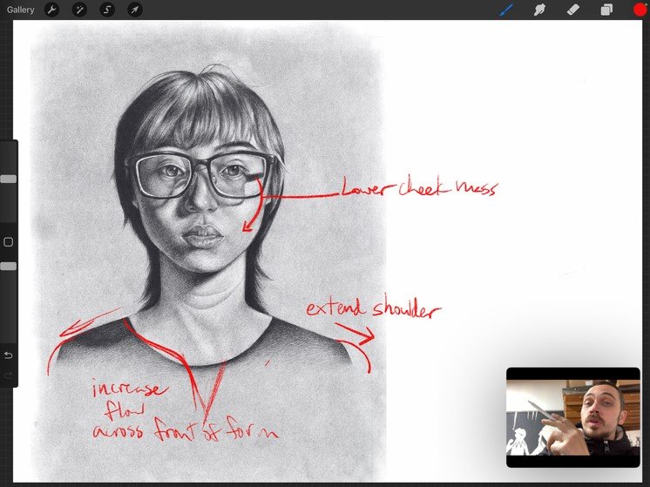This screenshot has height=487, width=650.
Task: Open the Actions wrench menu
Action: [x=51, y=10]
